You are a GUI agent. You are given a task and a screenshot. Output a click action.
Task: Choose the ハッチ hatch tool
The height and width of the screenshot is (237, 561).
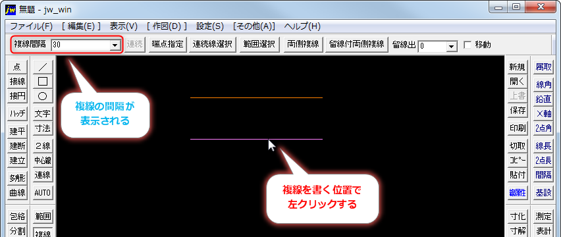point(17,114)
